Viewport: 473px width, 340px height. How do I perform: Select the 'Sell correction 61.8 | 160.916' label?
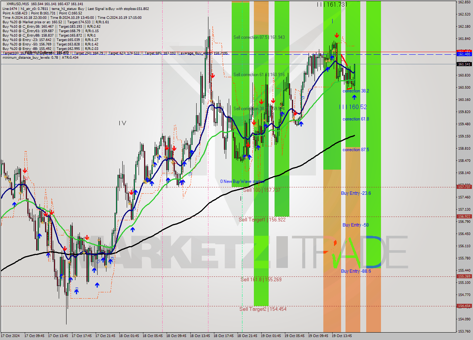[259, 75]
